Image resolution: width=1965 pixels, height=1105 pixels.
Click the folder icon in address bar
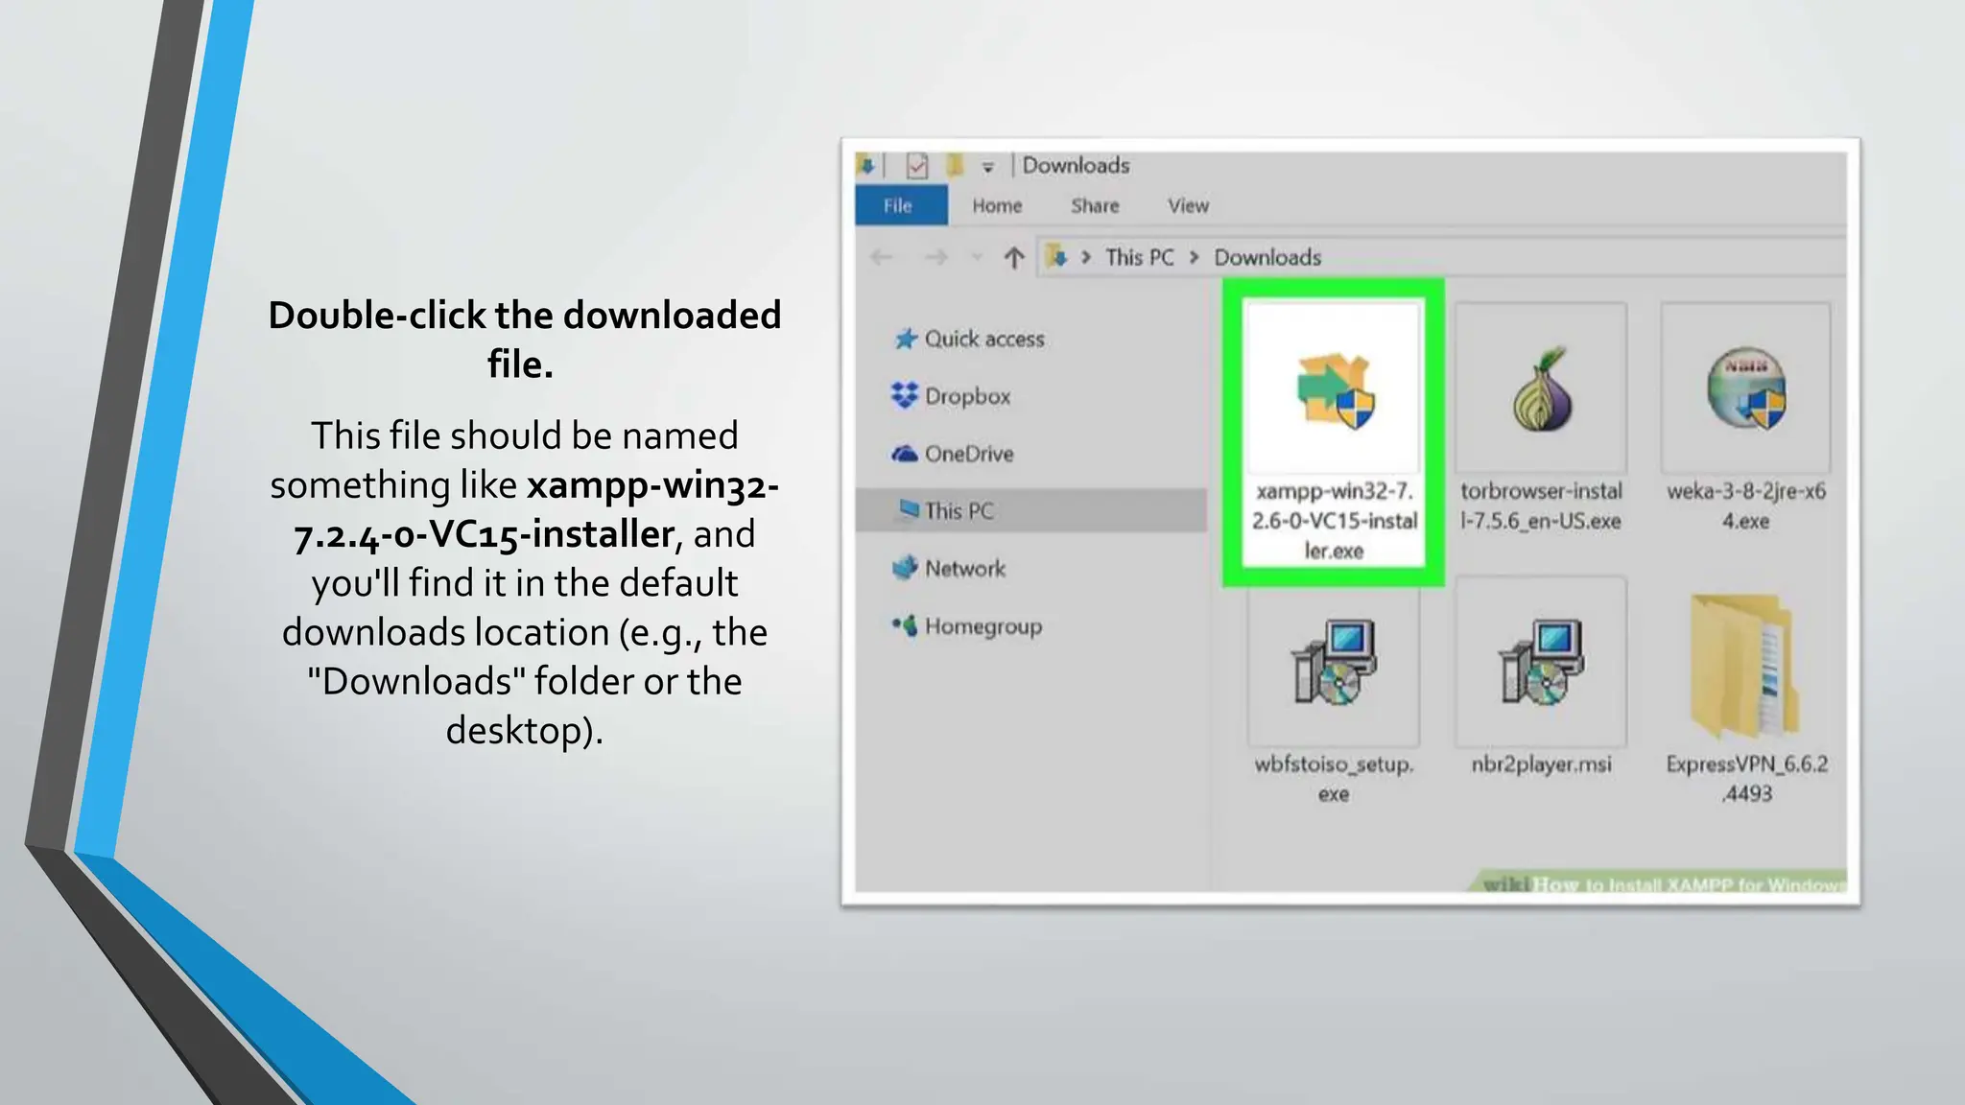coord(1057,257)
